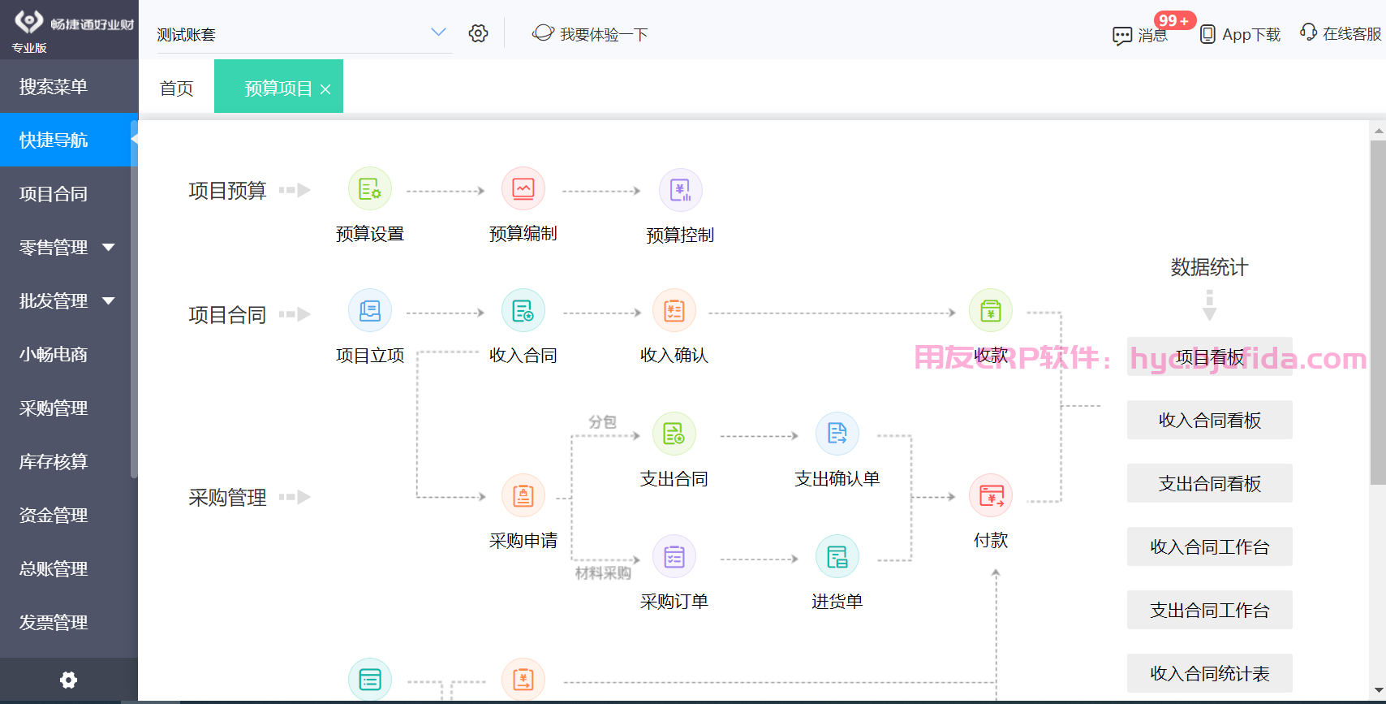Click the 支出确认单 expense confirmation icon
The height and width of the screenshot is (704, 1386).
pos(837,434)
